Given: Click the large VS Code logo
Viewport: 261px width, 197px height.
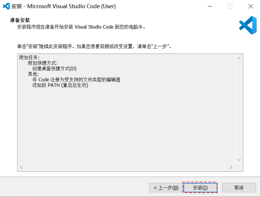Looking at the screenshot, I should (248, 25).
